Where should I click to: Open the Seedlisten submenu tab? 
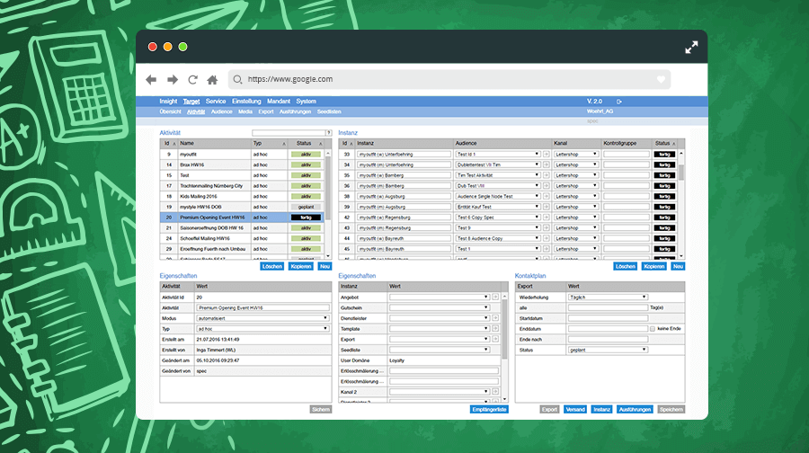pos(329,112)
